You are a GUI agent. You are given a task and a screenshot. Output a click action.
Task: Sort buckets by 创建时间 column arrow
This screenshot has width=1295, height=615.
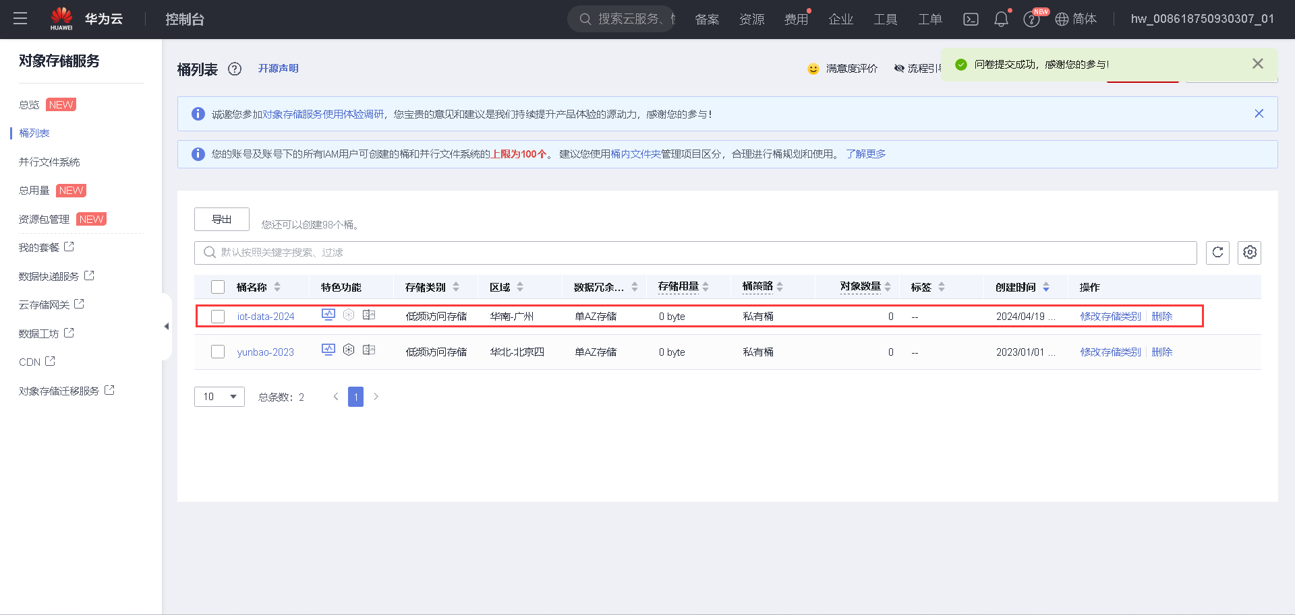pyautogui.click(x=1047, y=286)
